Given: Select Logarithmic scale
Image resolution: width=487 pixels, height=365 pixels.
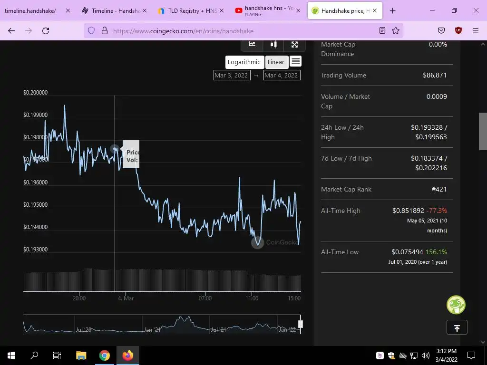Looking at the screenshot, I should click(244, 62).
